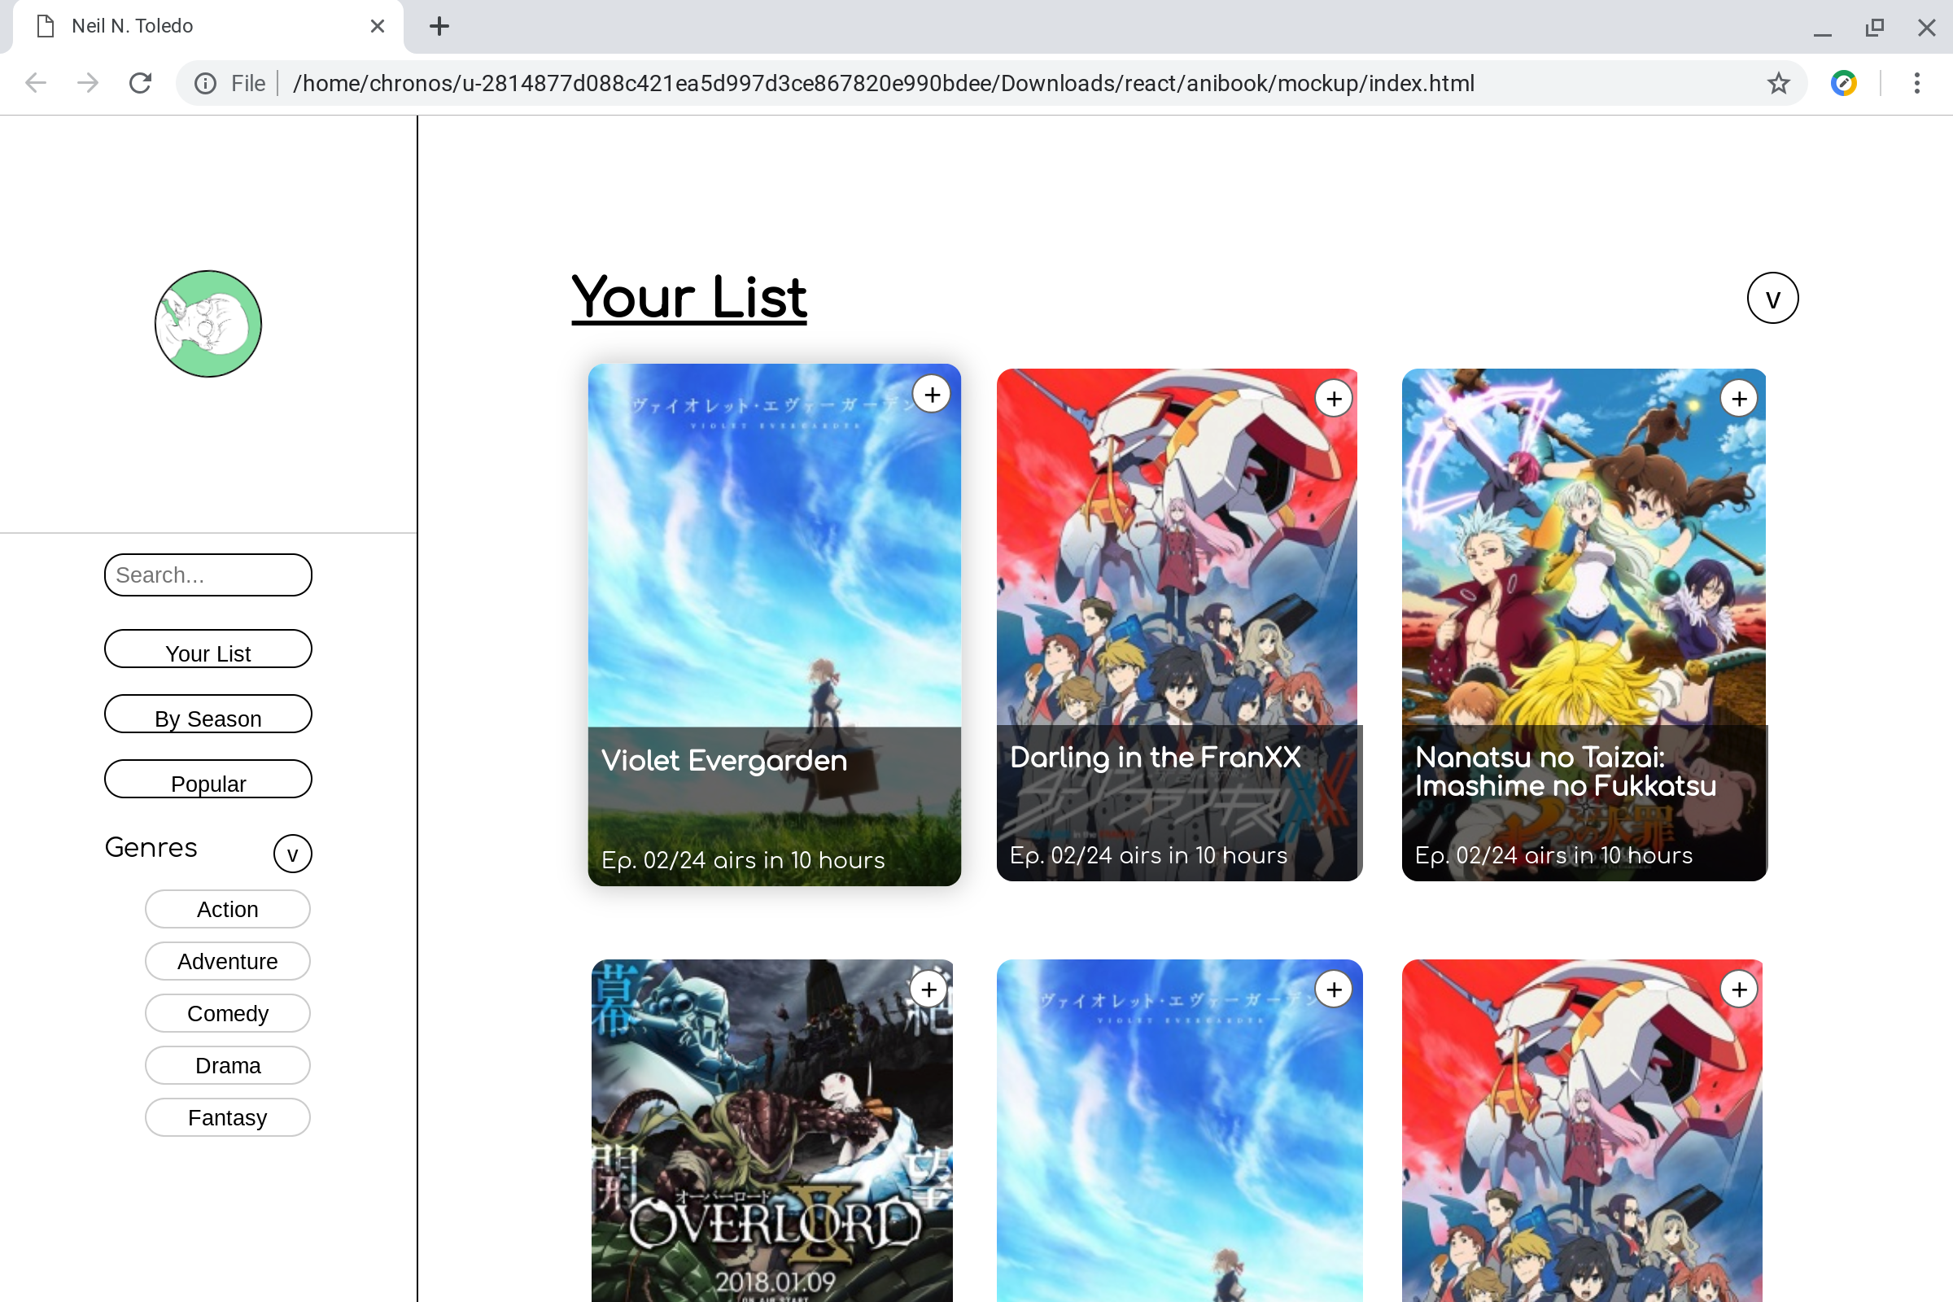Open the Violet Evergarden card
The width and height of the screenshot is (1953, 1302).
click(774, 624)
